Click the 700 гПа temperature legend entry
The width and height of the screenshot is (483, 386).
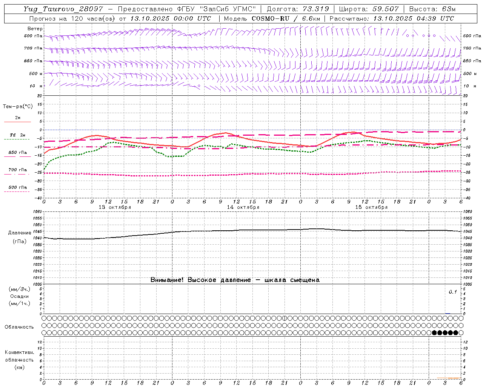[17, 171]
